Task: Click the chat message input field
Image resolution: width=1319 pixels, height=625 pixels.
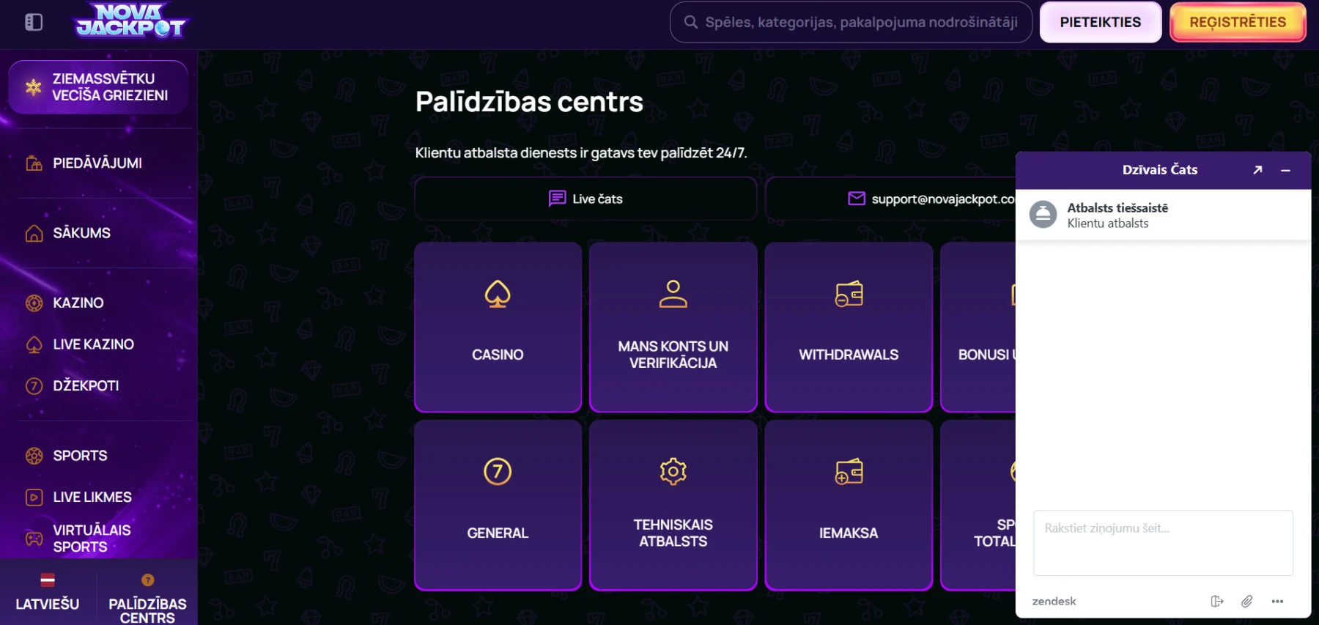Action: point(1163,542)
